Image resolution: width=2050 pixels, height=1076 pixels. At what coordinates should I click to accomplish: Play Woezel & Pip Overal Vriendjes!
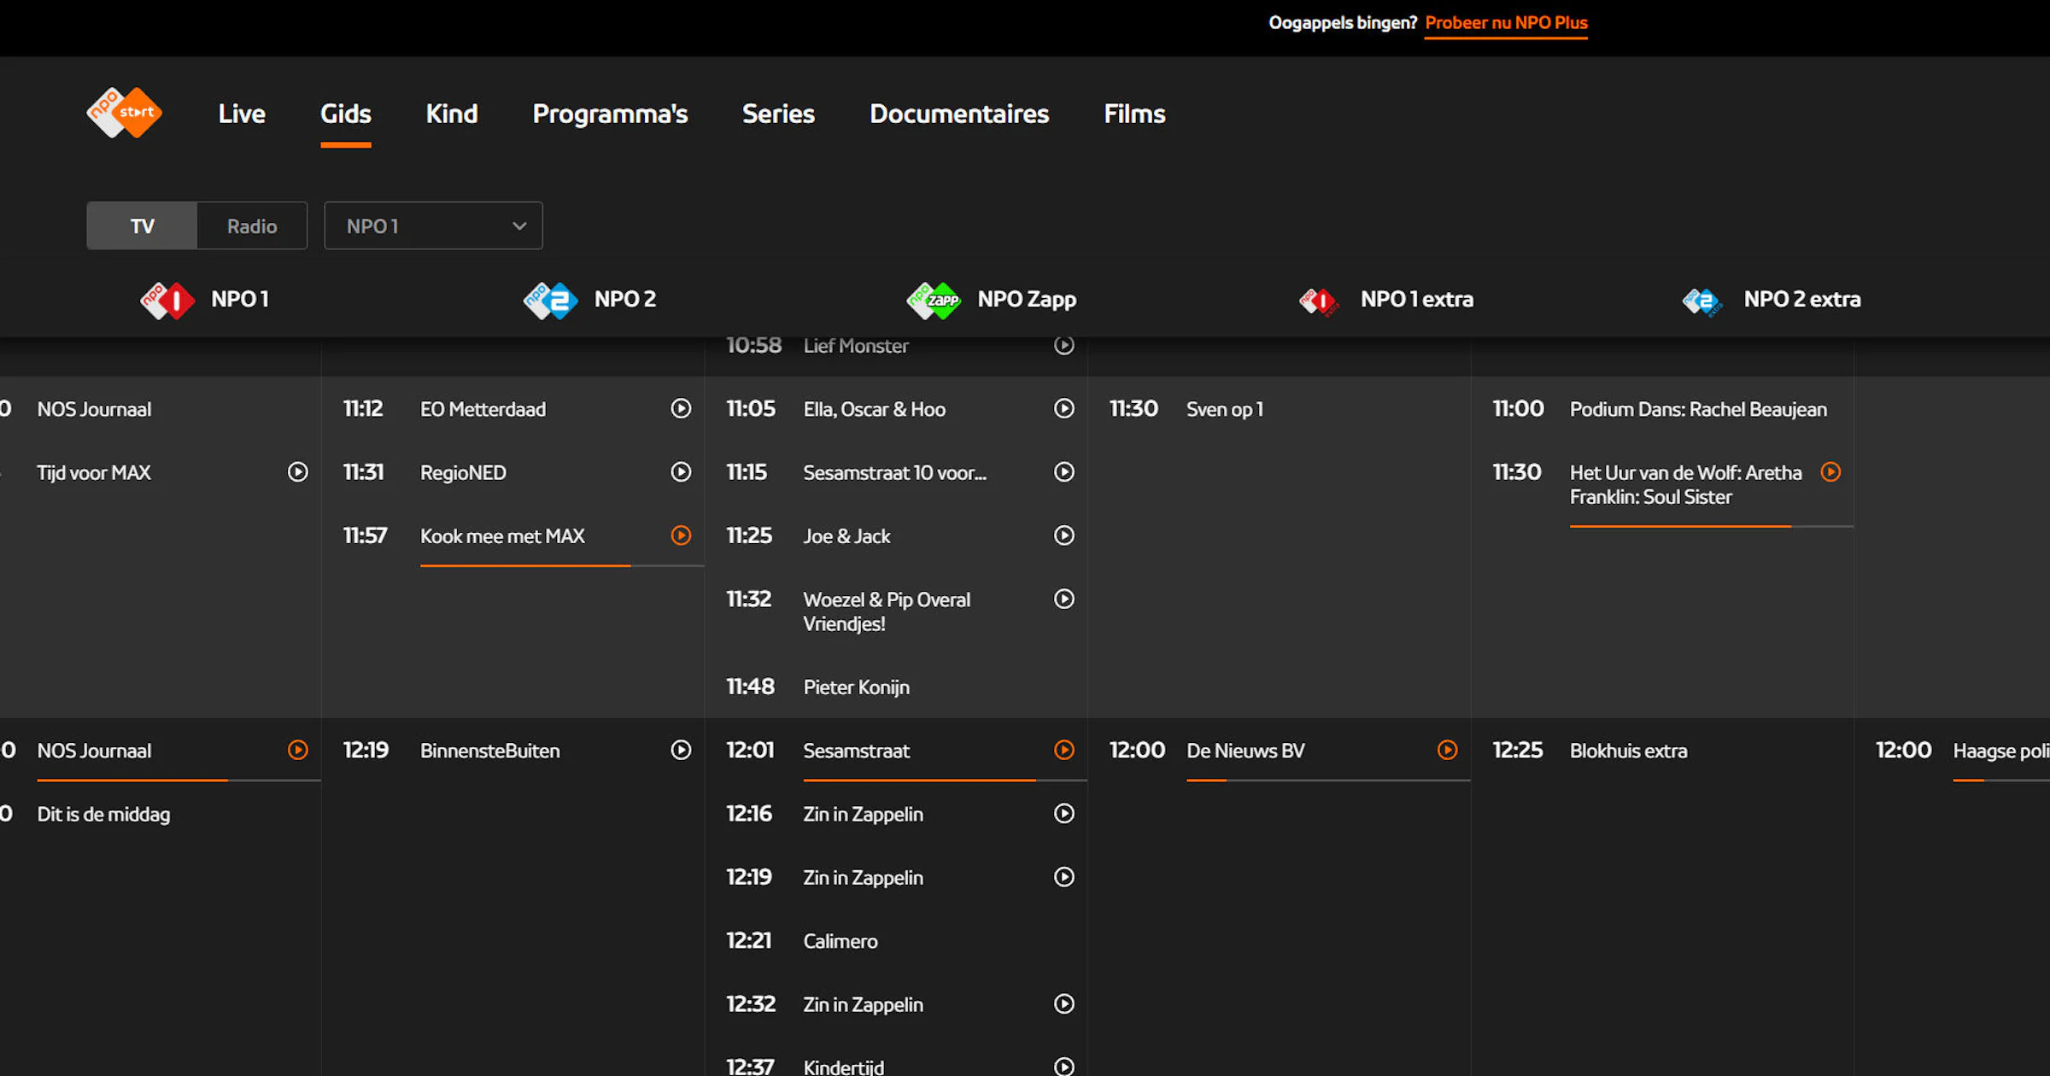(1063, 599)
